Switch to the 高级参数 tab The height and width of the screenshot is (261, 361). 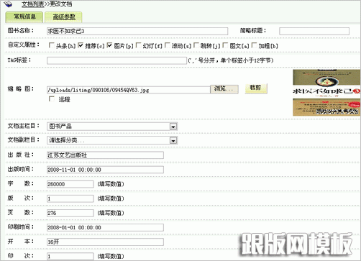pos(63,17)
